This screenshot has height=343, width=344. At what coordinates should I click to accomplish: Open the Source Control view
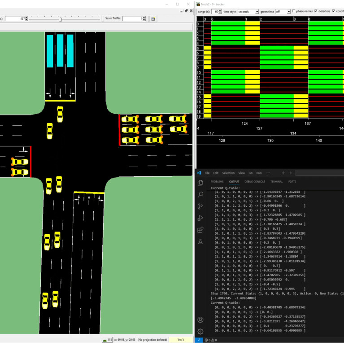tap(200, 206)
